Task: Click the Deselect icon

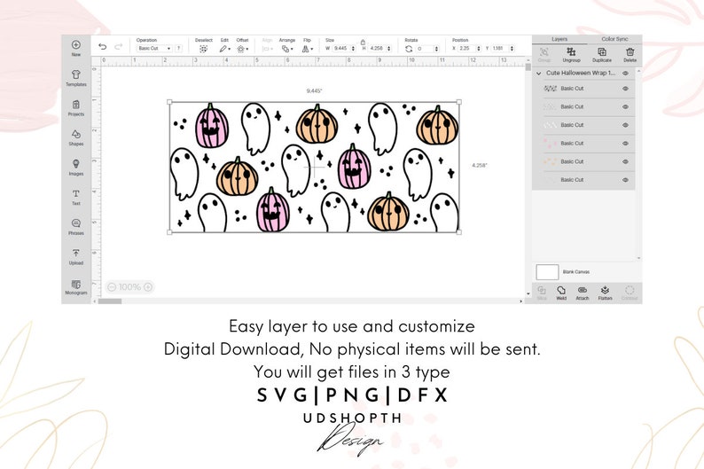Action: pyautogui.click(x=203, y=49)
